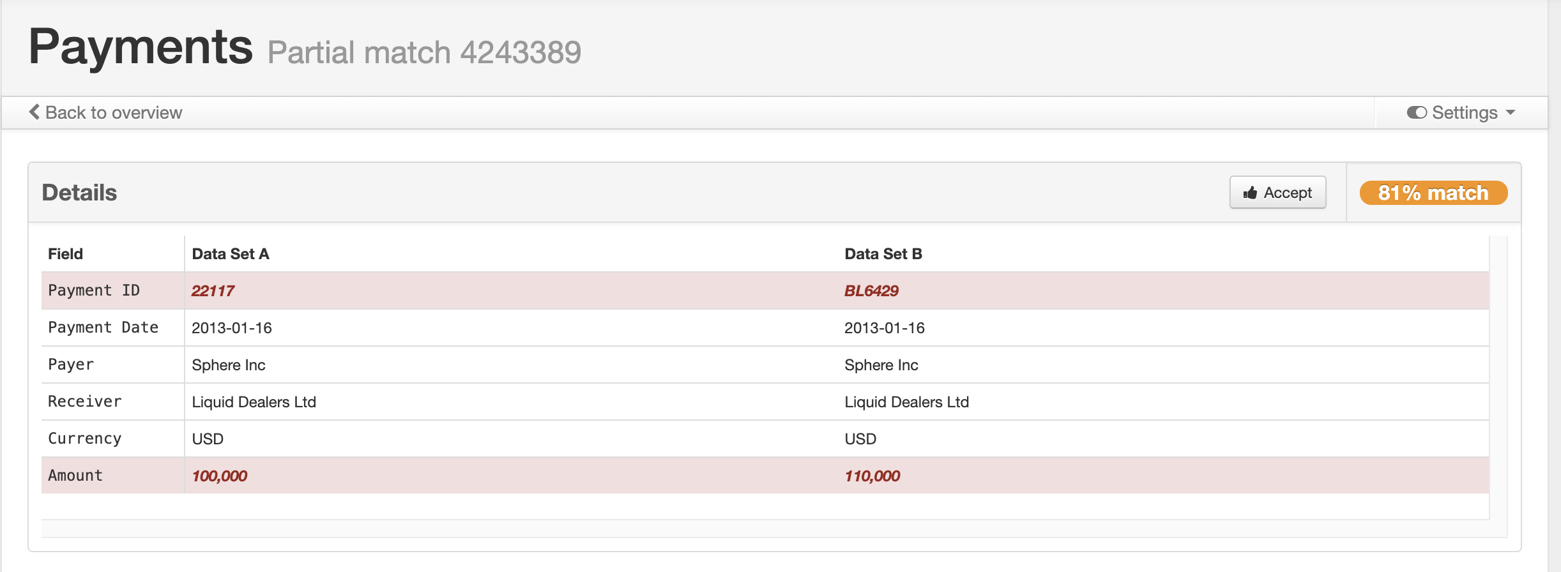Click Data Set A amount 100,000
The image size is (1561, 572).
[x=219, y=476]
